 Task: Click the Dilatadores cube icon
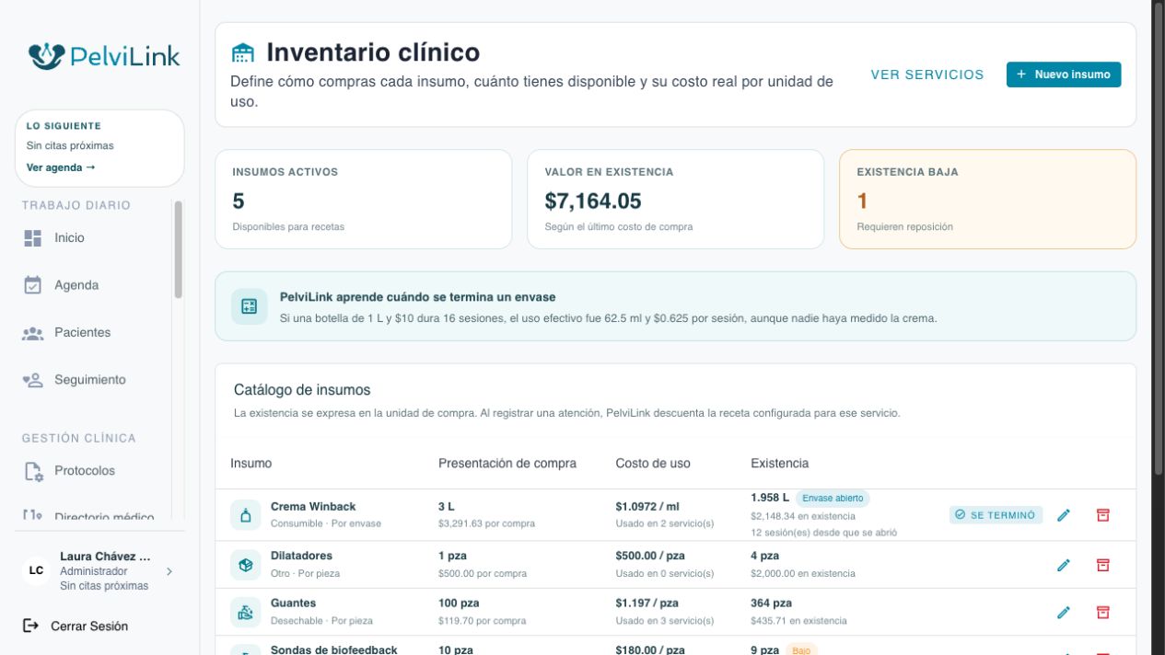pyautogui.click(x=245, y=565)
